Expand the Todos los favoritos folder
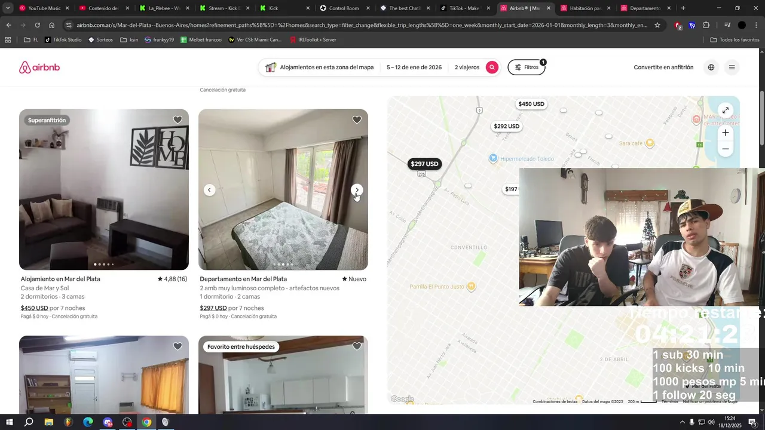The image size is (765, 430). 735,40
